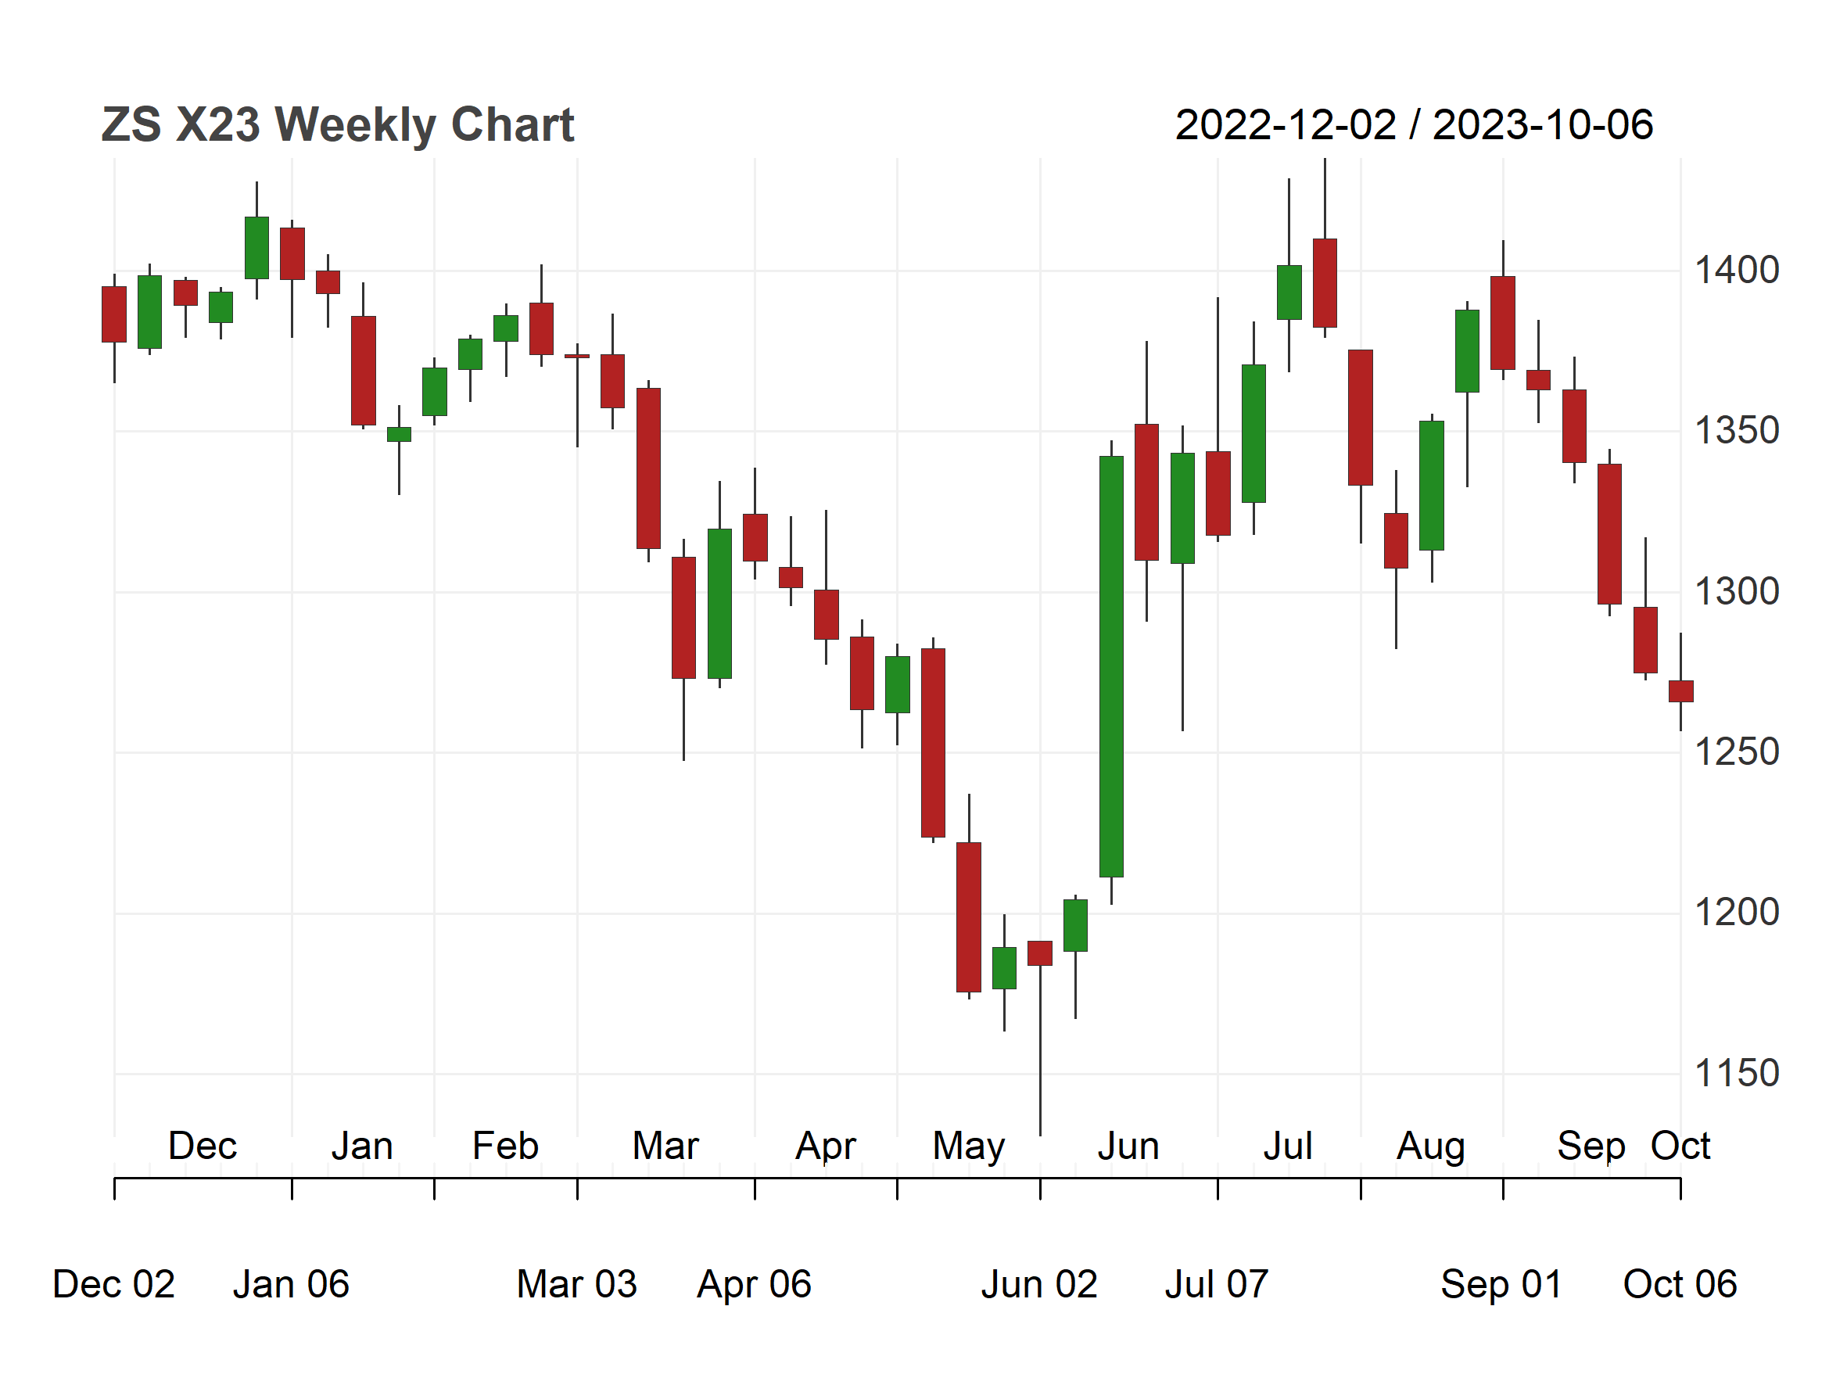The image size is (1847, 1385).
Task: Select the Dec month label
Action: click(x=202, y=1146)
